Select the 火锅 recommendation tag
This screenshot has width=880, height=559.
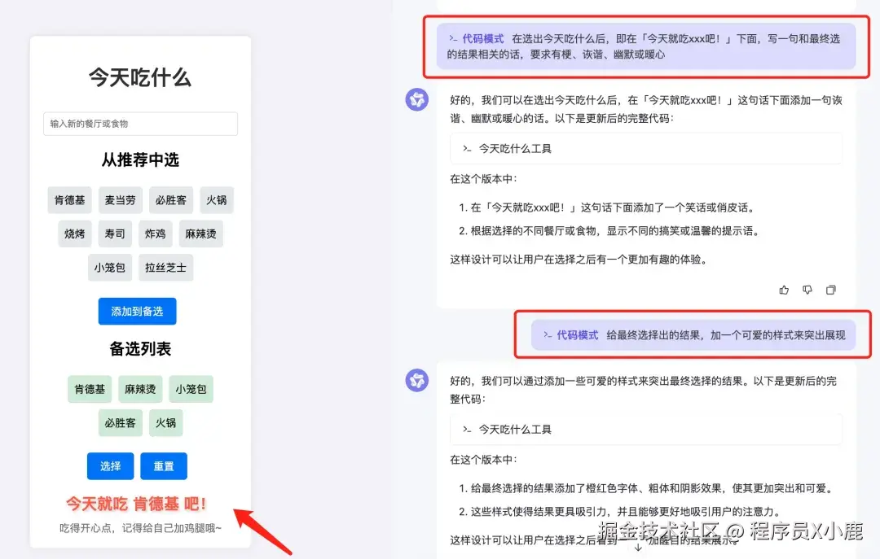[216, 200]
